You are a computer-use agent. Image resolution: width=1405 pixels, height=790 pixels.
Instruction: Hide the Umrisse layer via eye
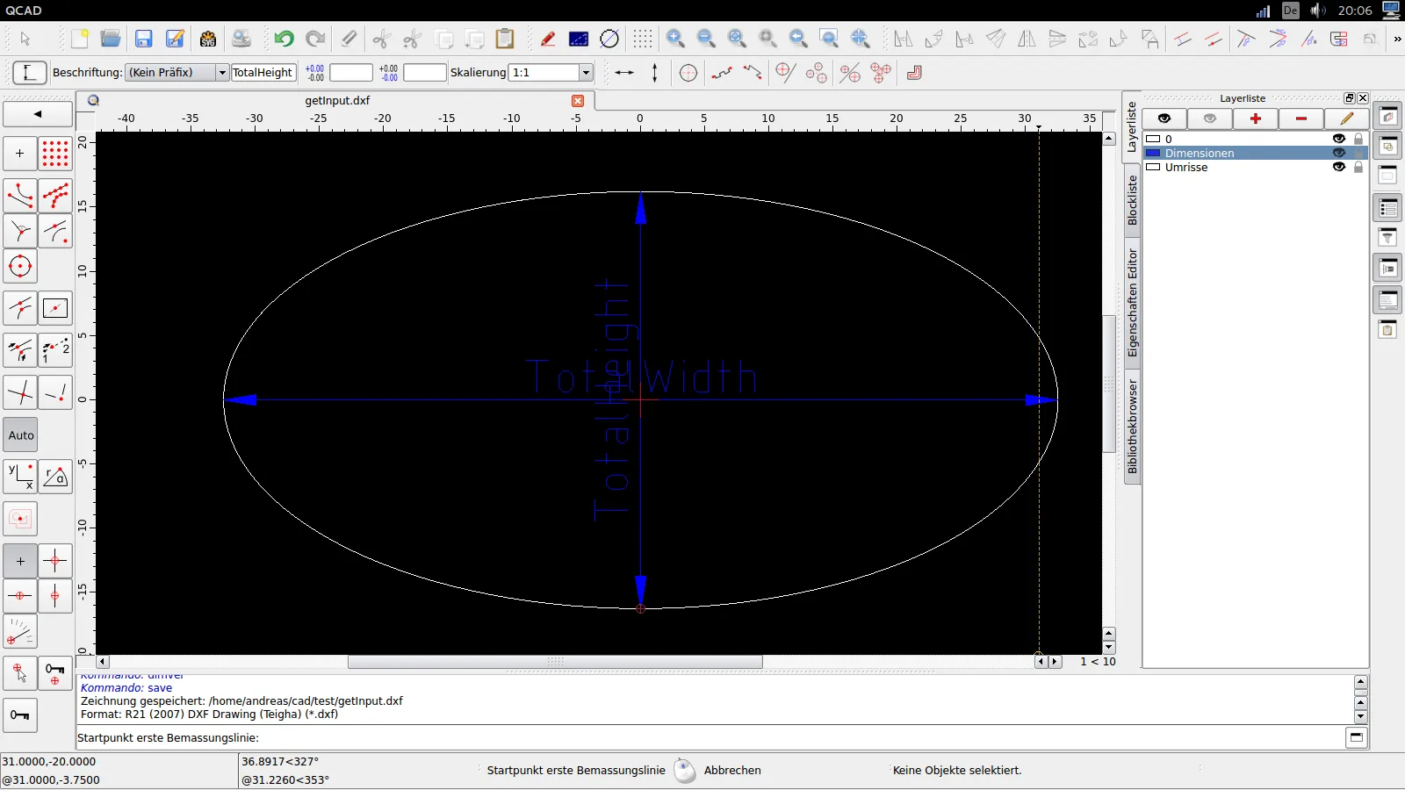click(x=1339, y=167)
